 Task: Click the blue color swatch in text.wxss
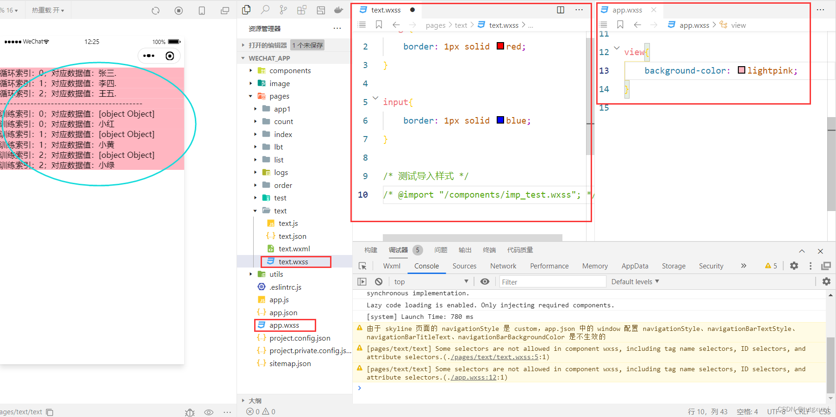point(500,120)
